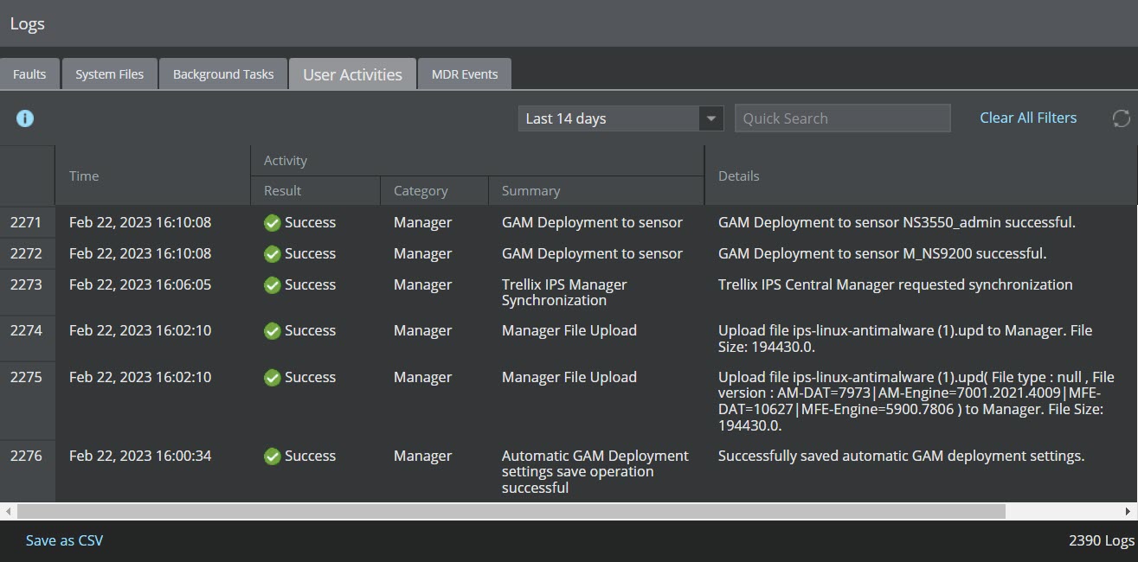Select row number 2272
The width and height of the screenshot is (1138, 562).
26,253
